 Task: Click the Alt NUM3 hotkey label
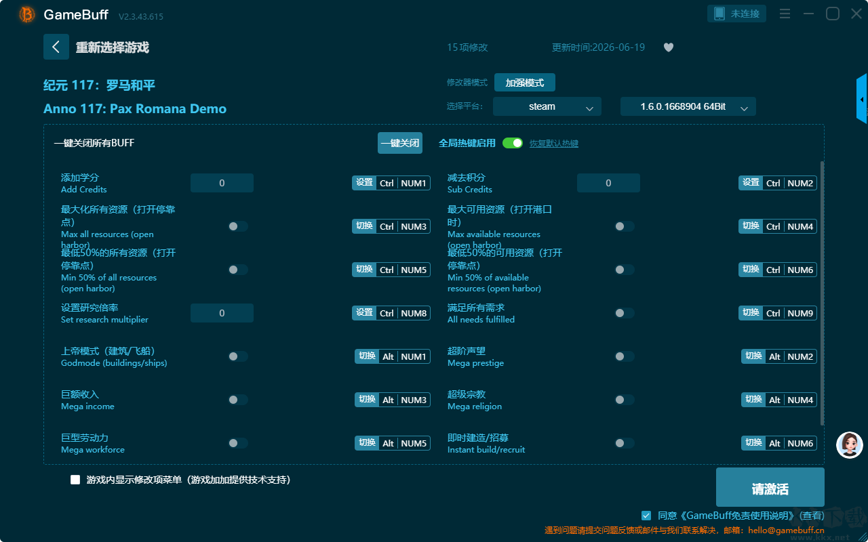click(x=405, y=400)
